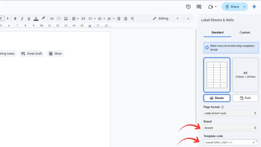This screenshot has height=147, width=261.
Task: Open line and paragraph spacing
Action: [83, 19]
